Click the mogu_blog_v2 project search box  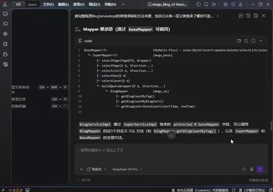pos(168,4)
